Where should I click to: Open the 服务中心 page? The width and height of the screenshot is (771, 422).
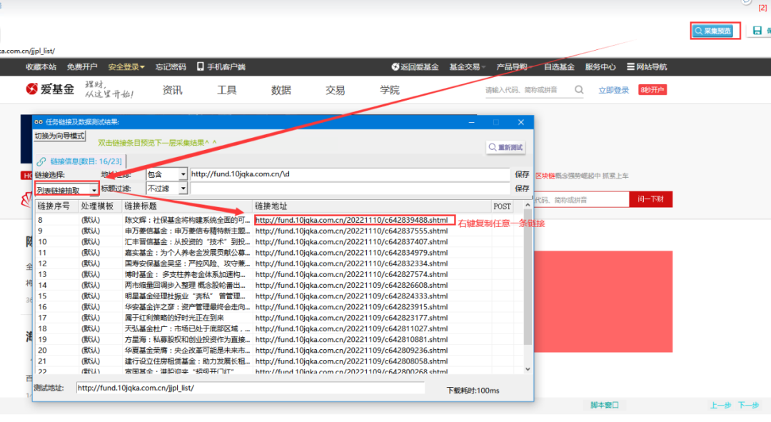click(600, 66)
